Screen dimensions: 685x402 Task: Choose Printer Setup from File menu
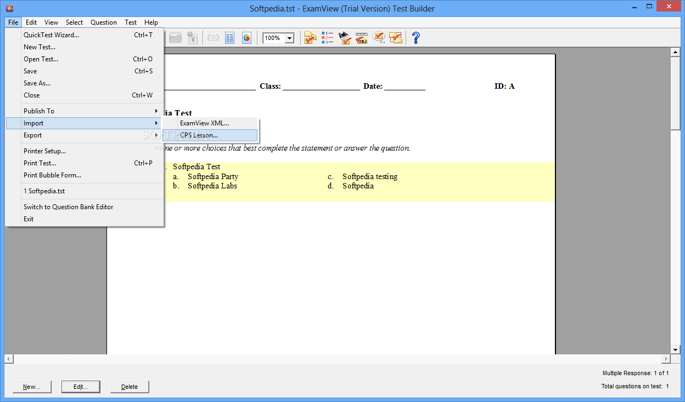tap(85, 151)
